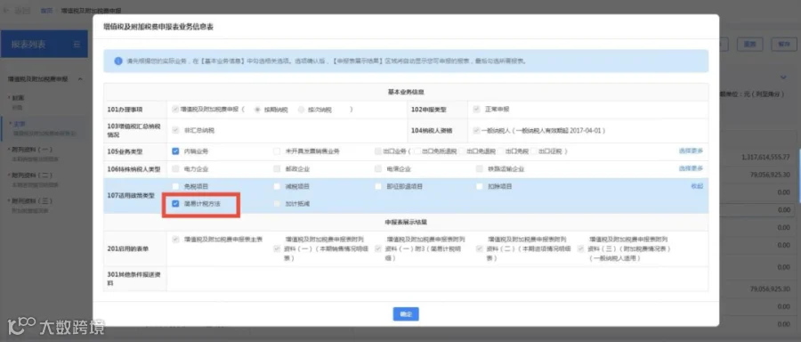Collapse the 增值税及附加税费申报 sidebar group
The width and height of the screenshot is (801, 342).
[80, 79]
